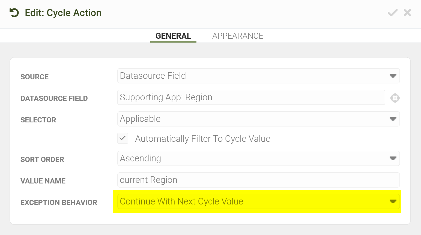Click the arrow on the Sort Order dropdown
The height and width of the screenshot is (235, 421).
tap(393, 158)
